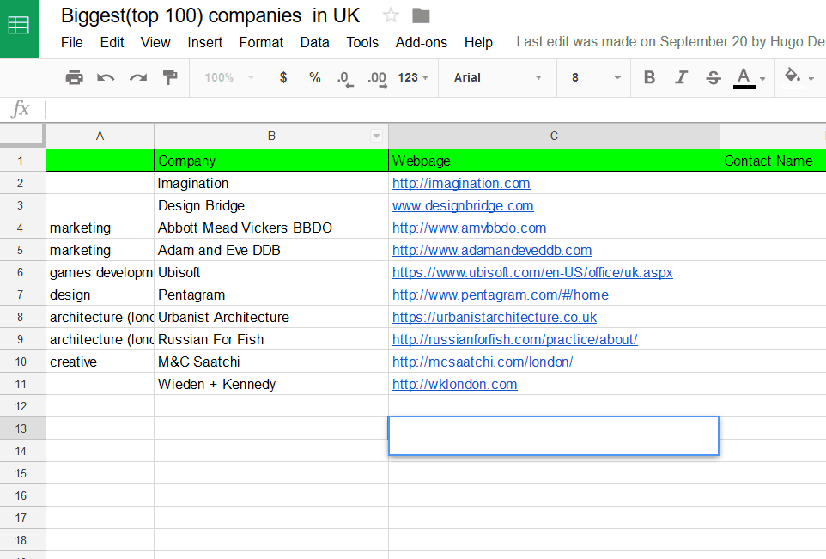Select the Company header cell
The height and width of the screenshot is (559, 826).
pos(271,161)
